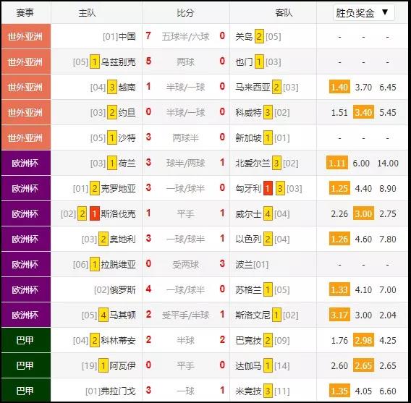Click the yellow card badge beside 关岛

click(259, 36)
